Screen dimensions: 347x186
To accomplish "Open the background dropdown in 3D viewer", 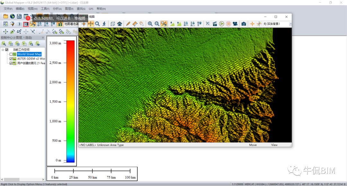I will [290, 24].
